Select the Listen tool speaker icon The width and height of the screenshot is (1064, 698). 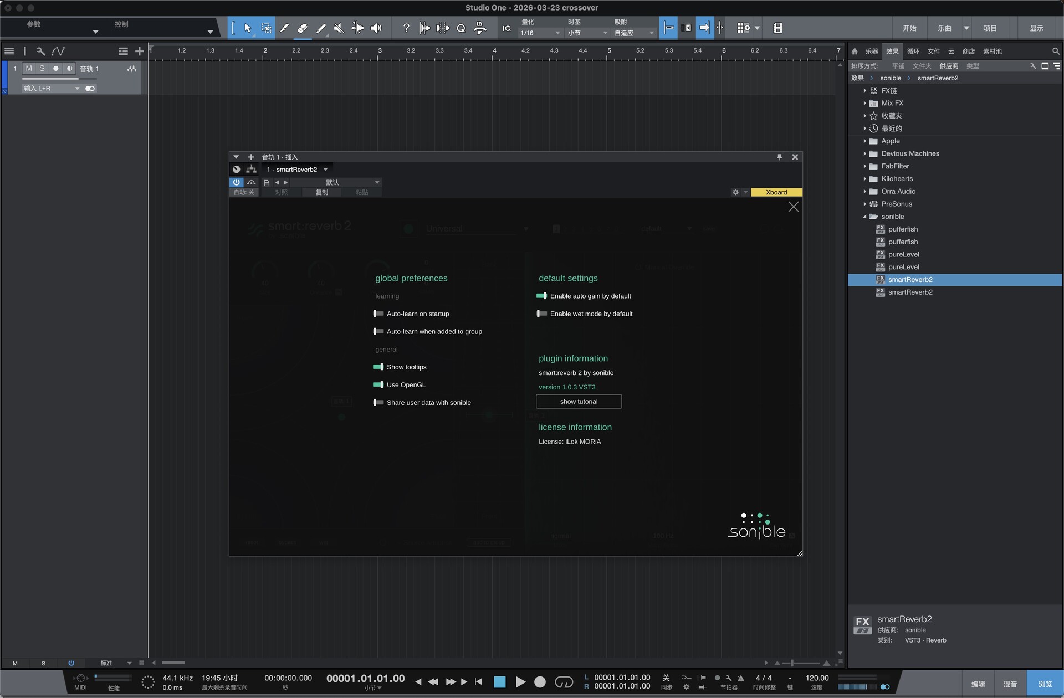(x=376, y=28)
